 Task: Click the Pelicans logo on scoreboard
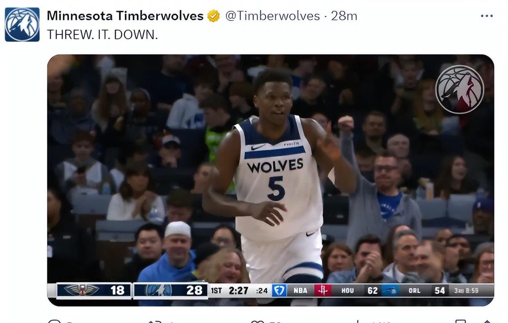pyautogui.click(x=81, y=291)
